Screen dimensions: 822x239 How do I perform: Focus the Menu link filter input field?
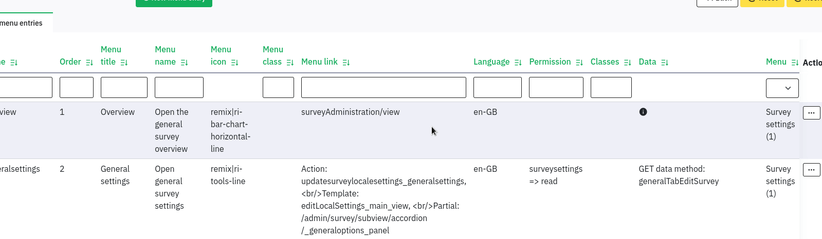(x=383, y=88)
